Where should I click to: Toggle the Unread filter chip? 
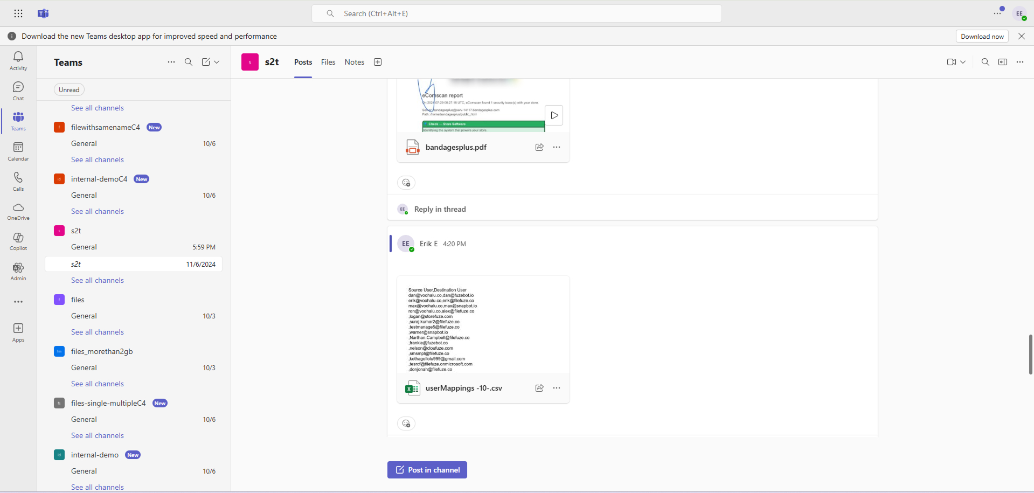tap(69, 90)
